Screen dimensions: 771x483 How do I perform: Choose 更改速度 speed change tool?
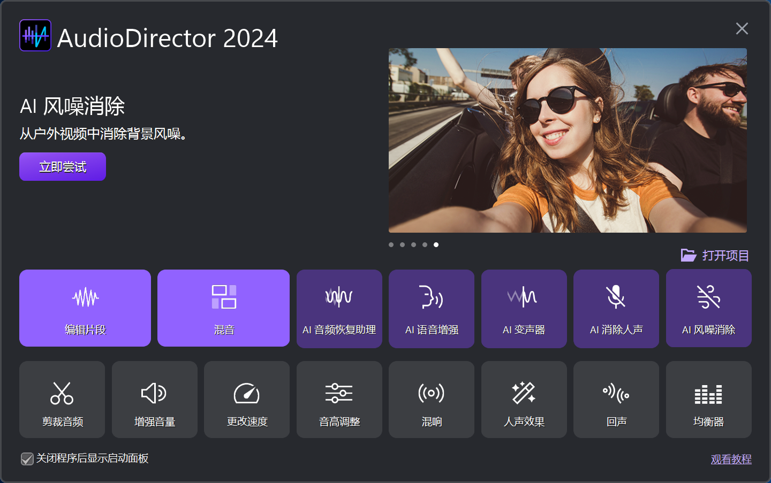pyautogui.click(x=247, y=400)
